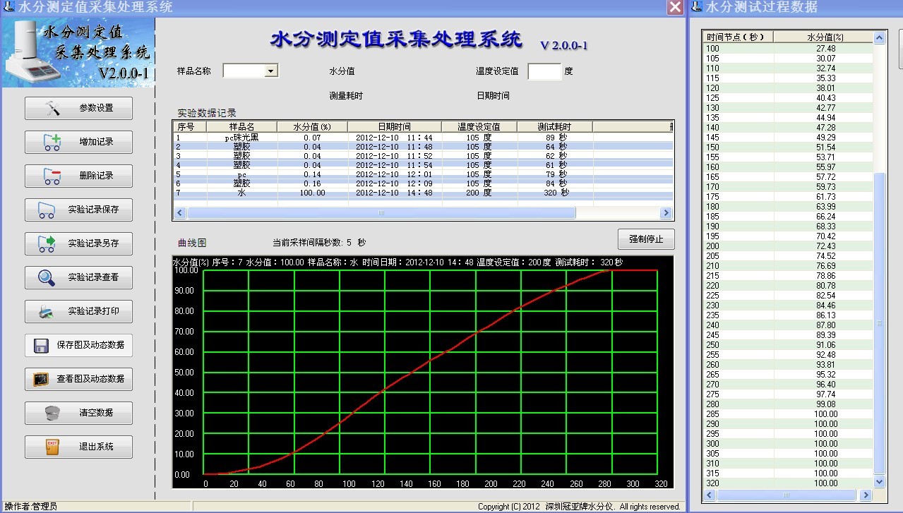This screenshot has height=513, width=903.
Task: Click the printer icon for 实验记录打印
Action: coord(46,311)
